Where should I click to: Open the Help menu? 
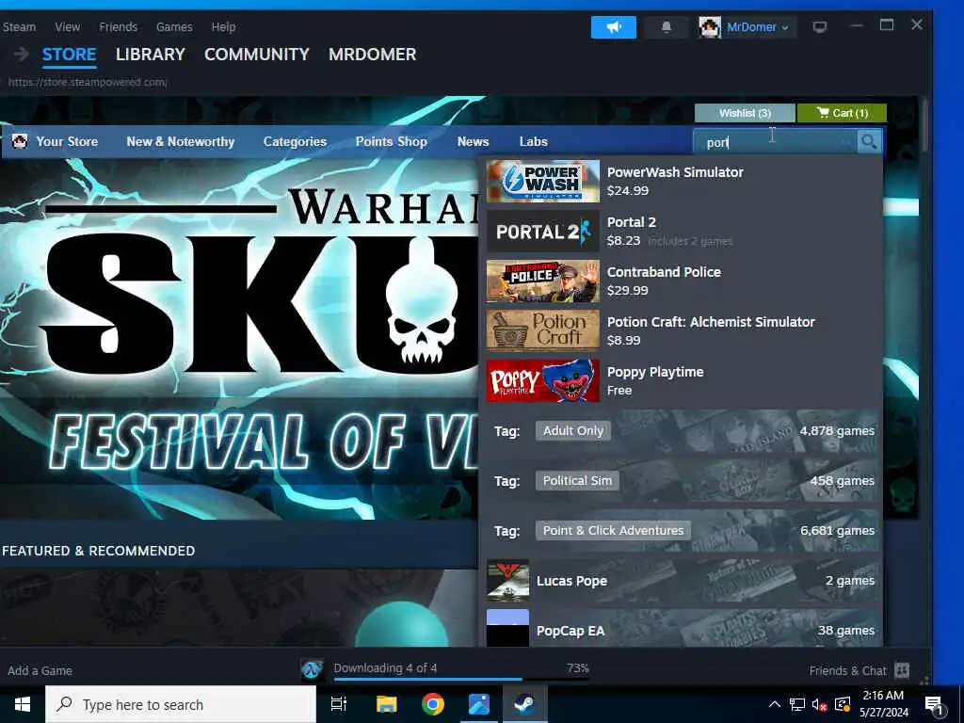223,27
